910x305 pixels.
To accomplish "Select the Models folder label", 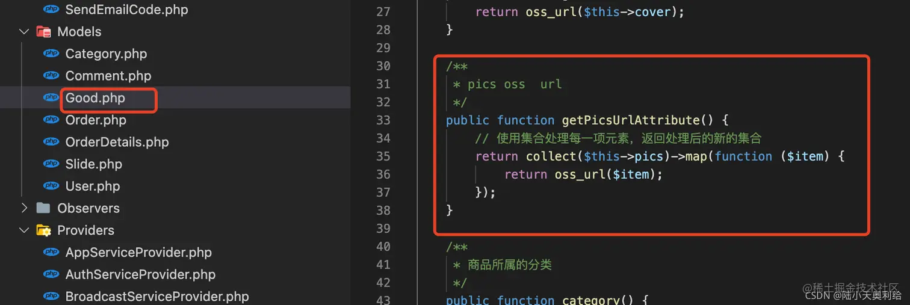I will coord(79,31).
